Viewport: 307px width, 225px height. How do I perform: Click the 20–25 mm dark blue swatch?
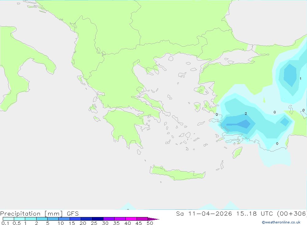(87, 219)
